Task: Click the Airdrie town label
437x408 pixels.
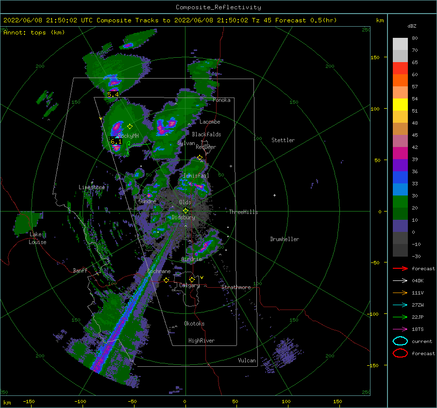Action: coord(191,259)
